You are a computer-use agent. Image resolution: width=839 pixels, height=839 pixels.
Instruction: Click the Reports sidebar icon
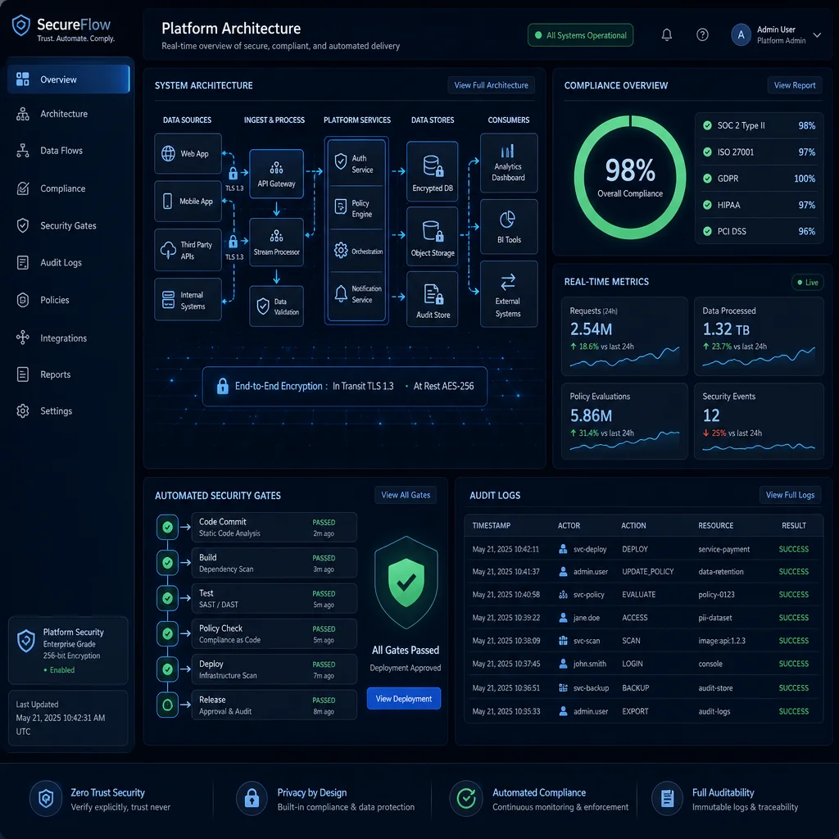coord(22,374)
